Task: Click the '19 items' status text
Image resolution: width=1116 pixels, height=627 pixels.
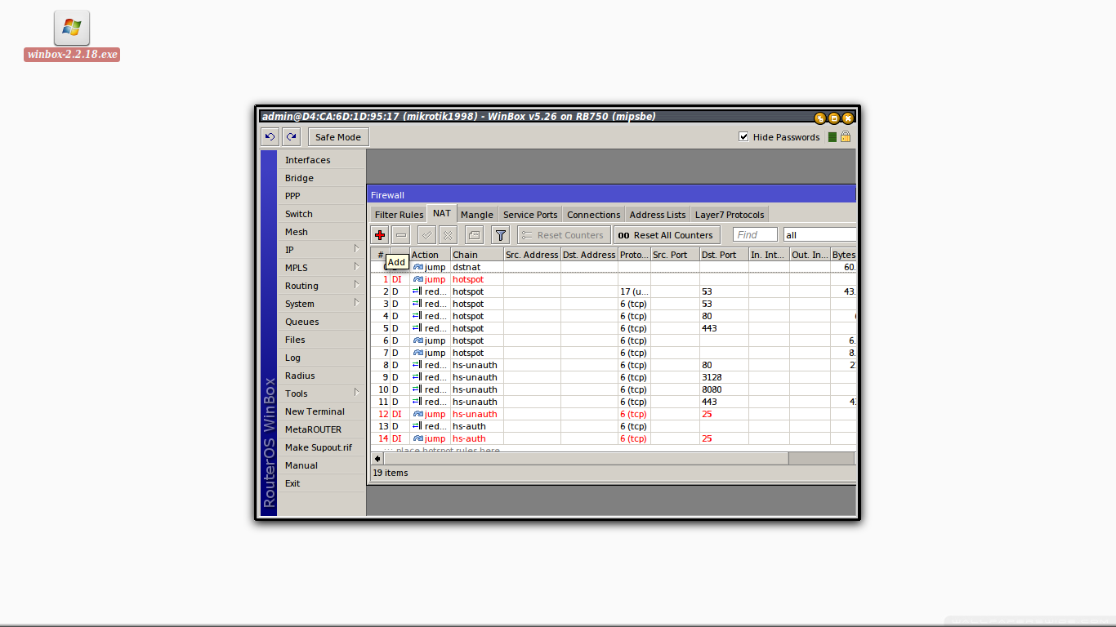Action: tap(391, 473)
